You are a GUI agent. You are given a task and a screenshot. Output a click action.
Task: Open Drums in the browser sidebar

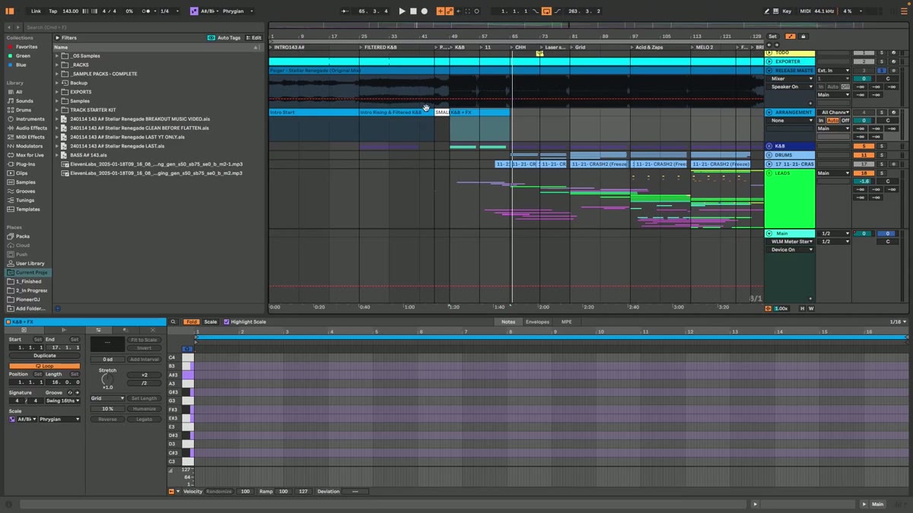pyautogui.click(x=24, y=110)
